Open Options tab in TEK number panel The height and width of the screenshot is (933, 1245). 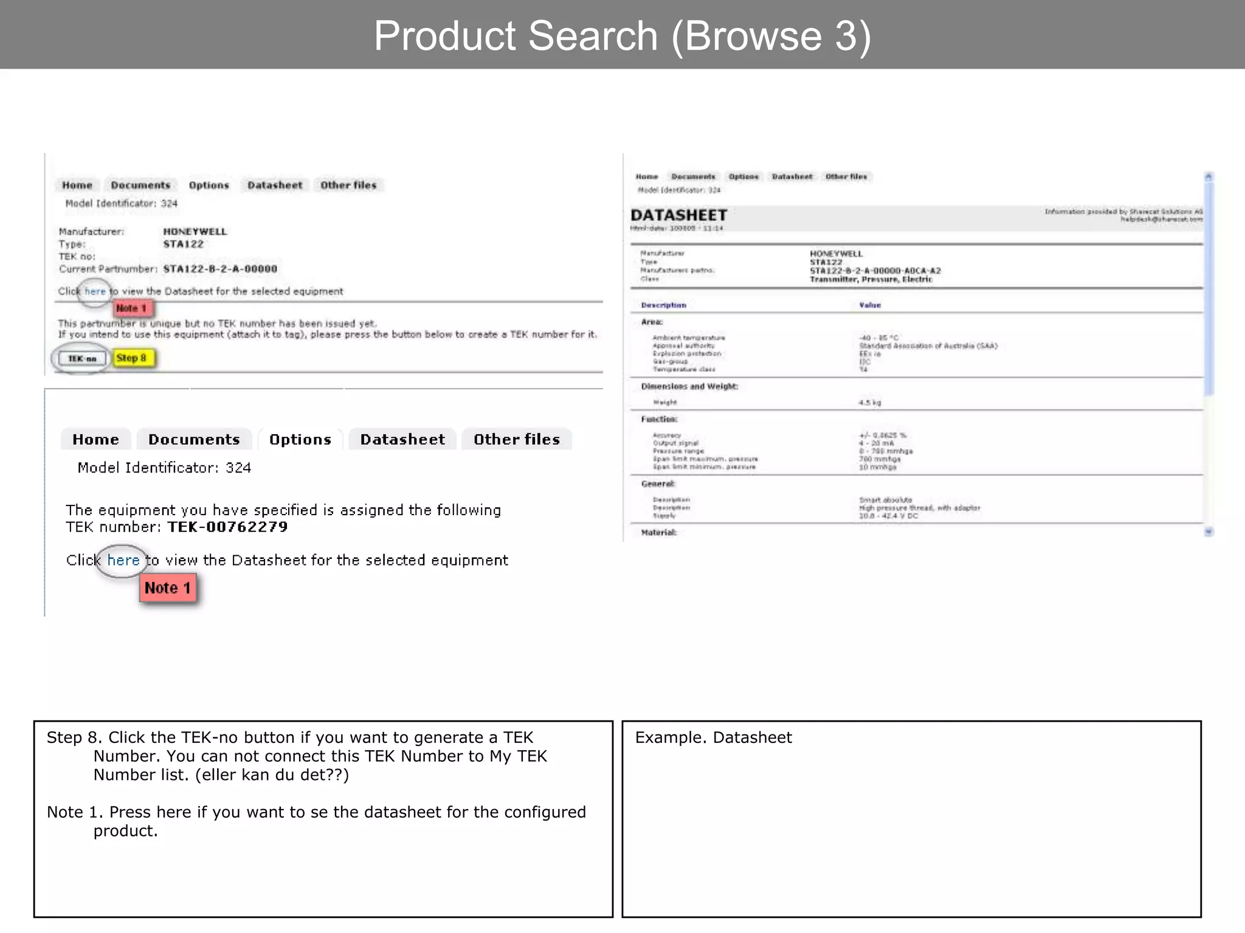coord(300,439)
